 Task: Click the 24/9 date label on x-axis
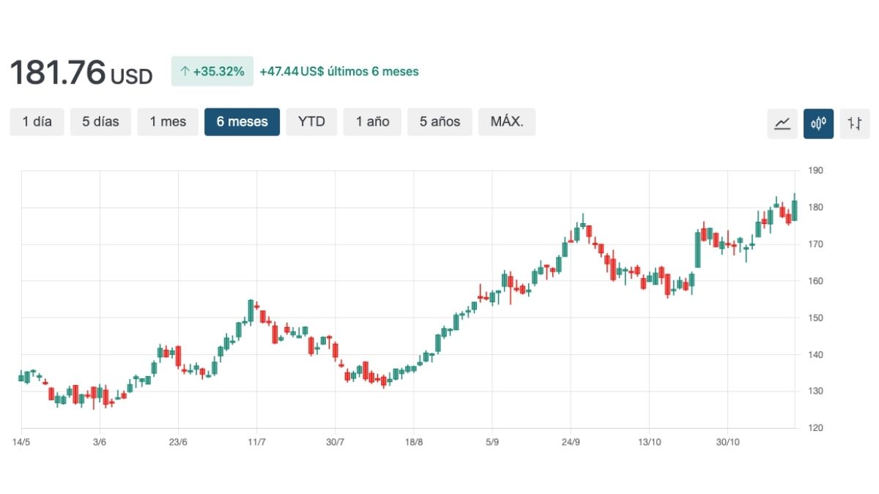coord(571,443)
